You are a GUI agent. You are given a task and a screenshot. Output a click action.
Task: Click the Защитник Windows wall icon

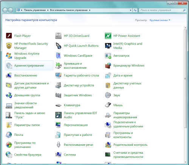pos(58,95)
